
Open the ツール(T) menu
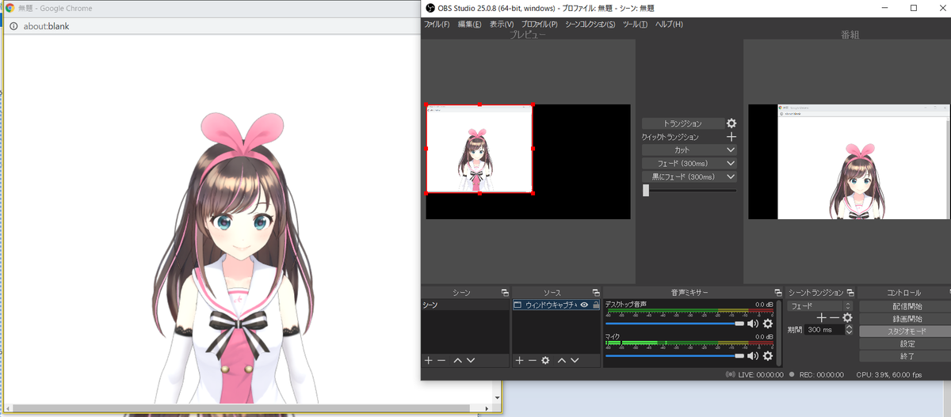635,25
